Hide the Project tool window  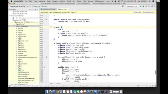[x=38, y=9]
